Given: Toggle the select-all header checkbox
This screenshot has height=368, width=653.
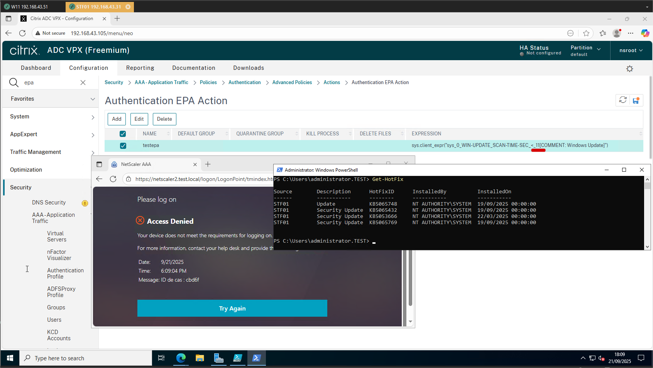Looking at the screenshot, I should click(x=123, y=134).
